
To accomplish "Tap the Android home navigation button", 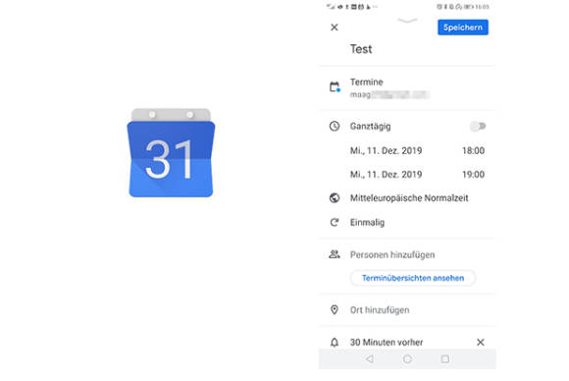I will click(x=407, y=358).
